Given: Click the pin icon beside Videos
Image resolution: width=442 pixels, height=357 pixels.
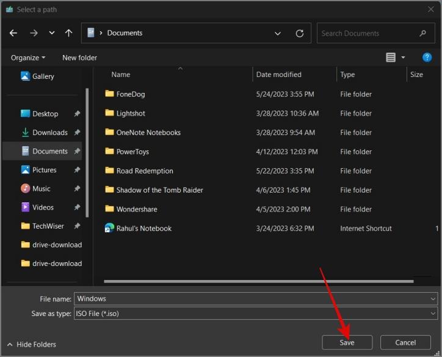Looking at the screenshot, I should tap(77, 207).
